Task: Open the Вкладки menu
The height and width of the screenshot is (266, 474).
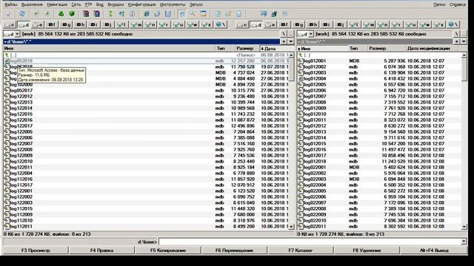Action: (116, 4)
